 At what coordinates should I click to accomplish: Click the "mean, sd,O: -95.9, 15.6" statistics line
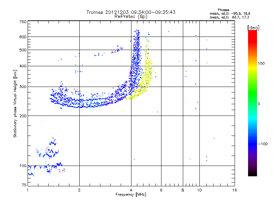[230, 13]
